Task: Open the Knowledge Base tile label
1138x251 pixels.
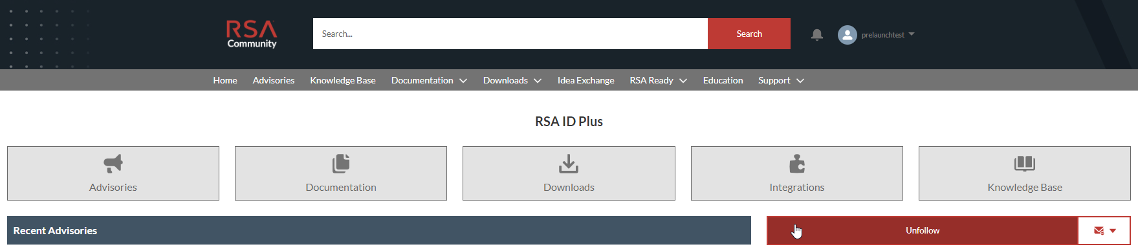Action: pos(1025,188)
